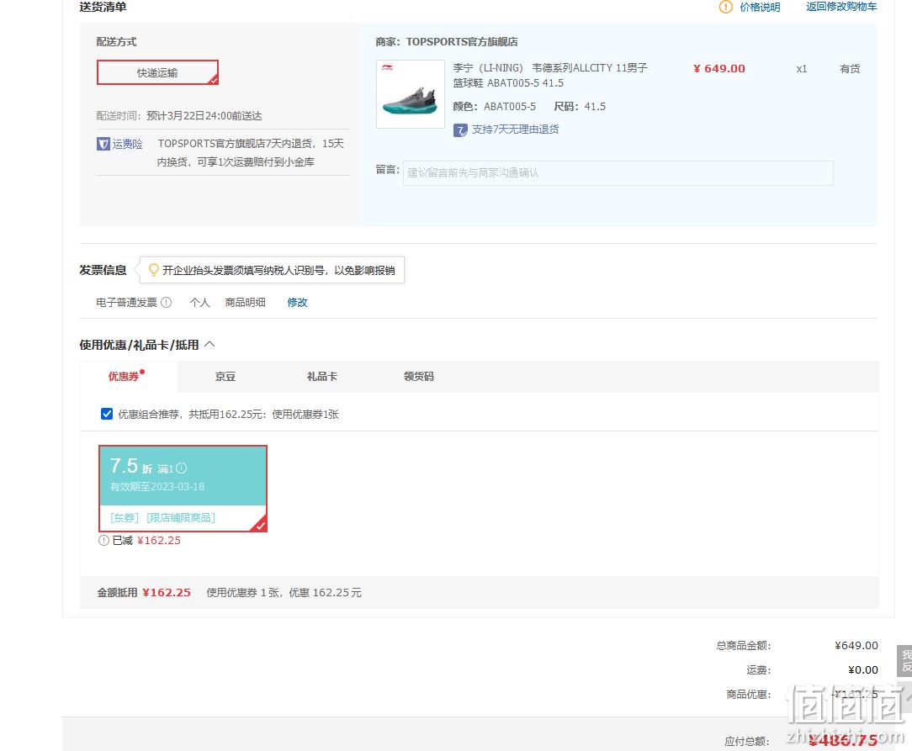Return via 返回修改购物车 link
912x751 pixels.
[x=841, y=7]
